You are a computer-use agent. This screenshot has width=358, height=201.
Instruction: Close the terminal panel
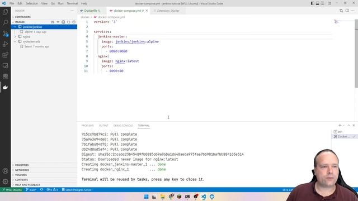354,125
